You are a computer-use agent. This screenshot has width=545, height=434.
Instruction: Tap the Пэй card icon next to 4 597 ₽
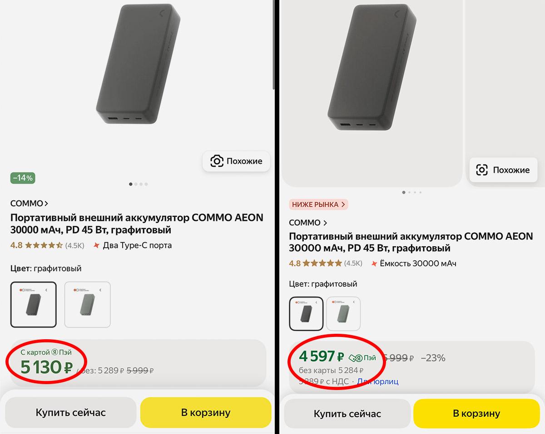(355, 358)
